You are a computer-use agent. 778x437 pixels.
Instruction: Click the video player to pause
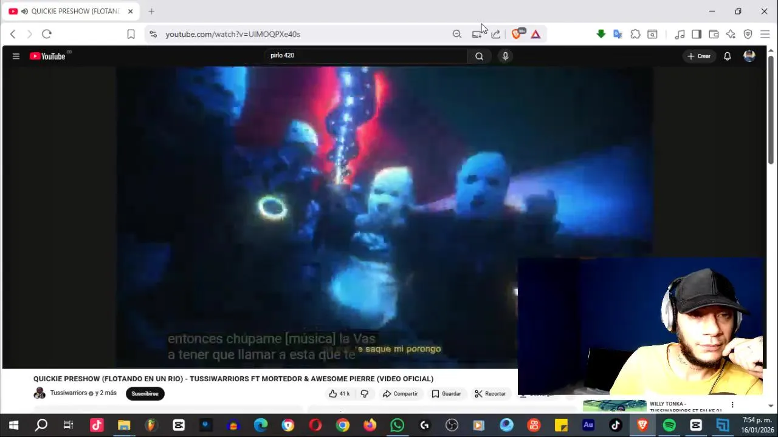[384, 217]
